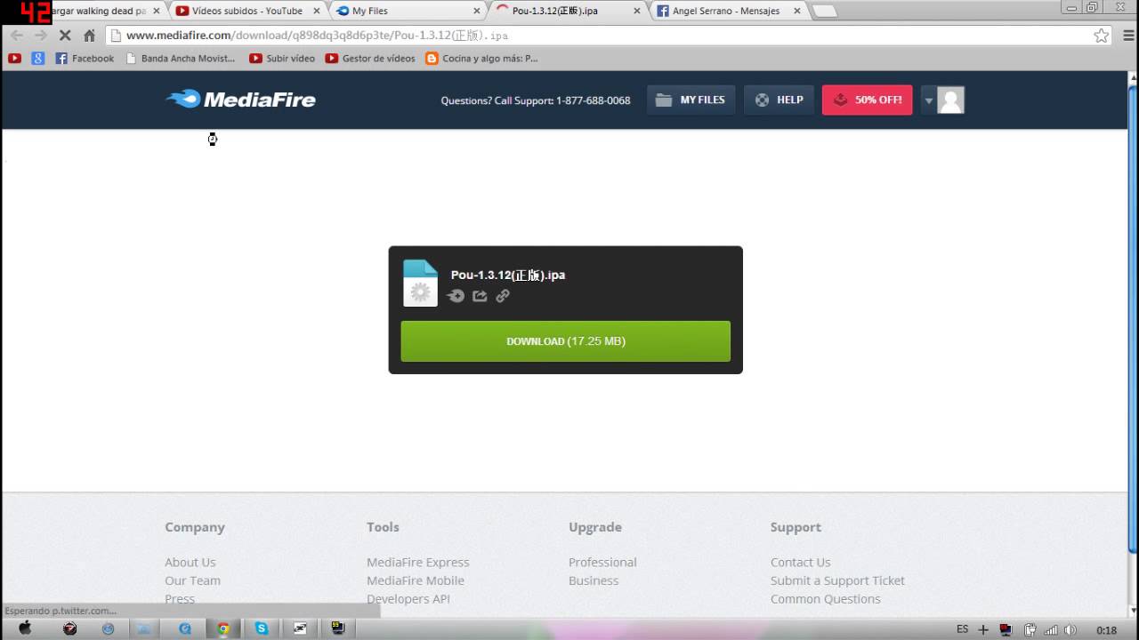Stop loading the page

(65, 36)
